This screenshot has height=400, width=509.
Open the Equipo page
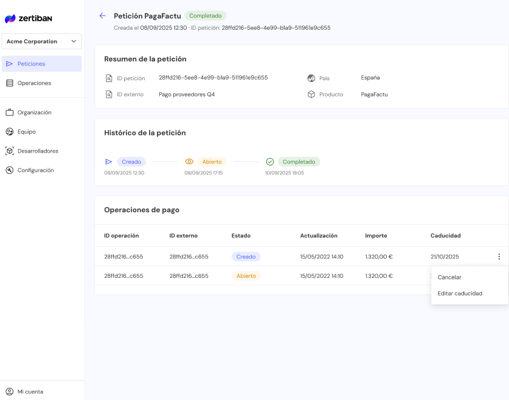coord(27,132)
